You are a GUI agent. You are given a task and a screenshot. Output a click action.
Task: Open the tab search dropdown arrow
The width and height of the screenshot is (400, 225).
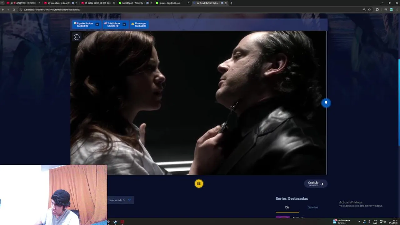(x=2, y=3)
